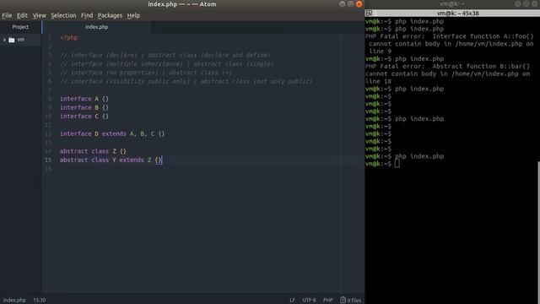
Task: Click line number 15 in the gutter
Action: (x=48, y=160)
